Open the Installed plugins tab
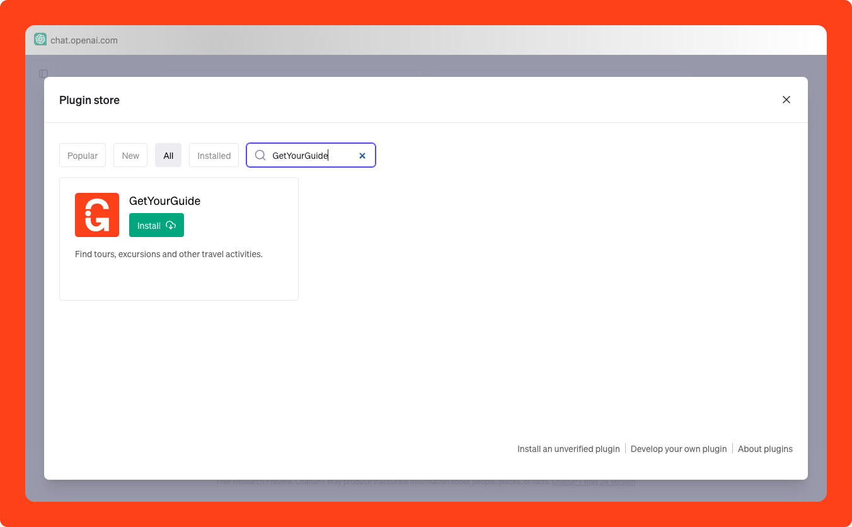The height and width of the screenshot is (527, 852). (214, 155)
